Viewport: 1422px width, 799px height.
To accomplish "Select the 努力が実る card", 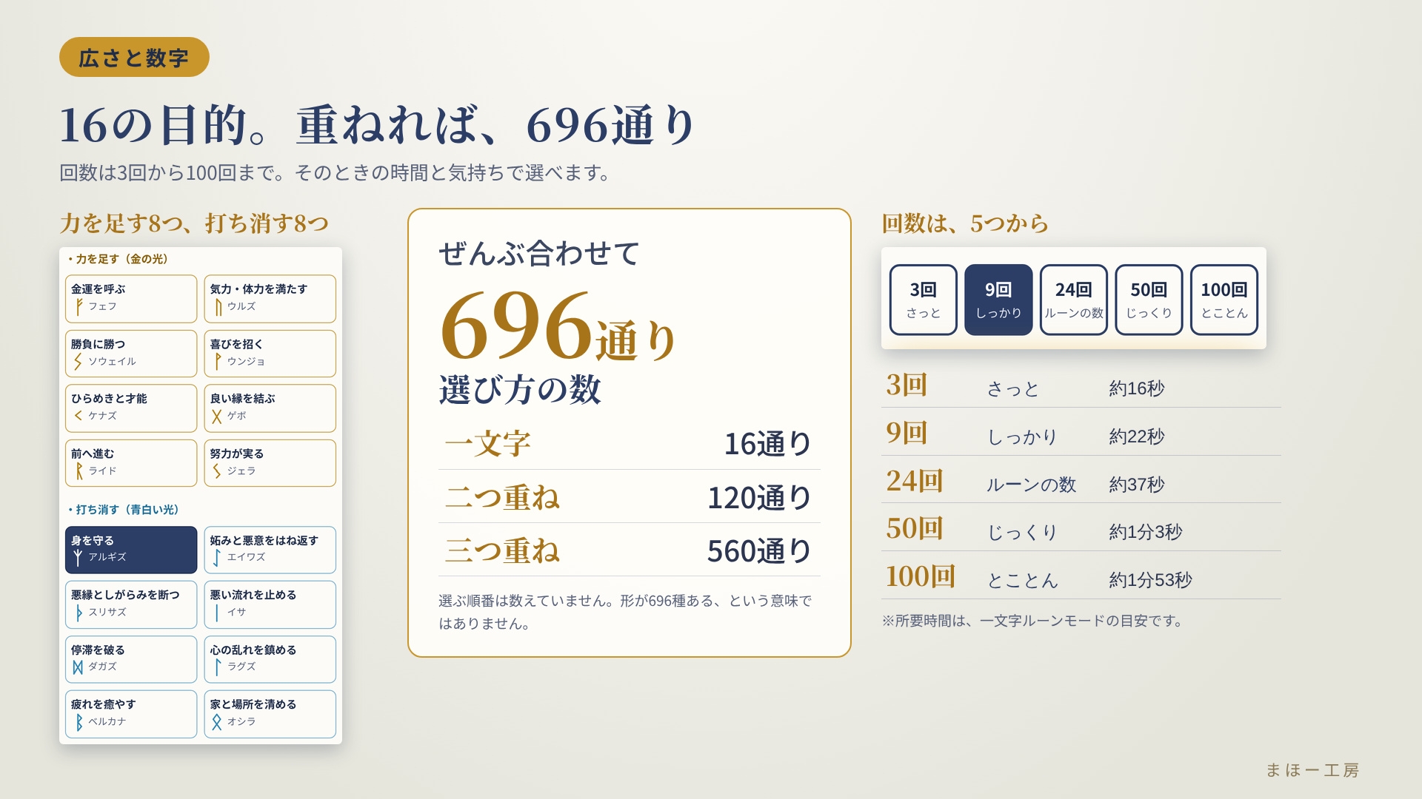I will (270, 463).
